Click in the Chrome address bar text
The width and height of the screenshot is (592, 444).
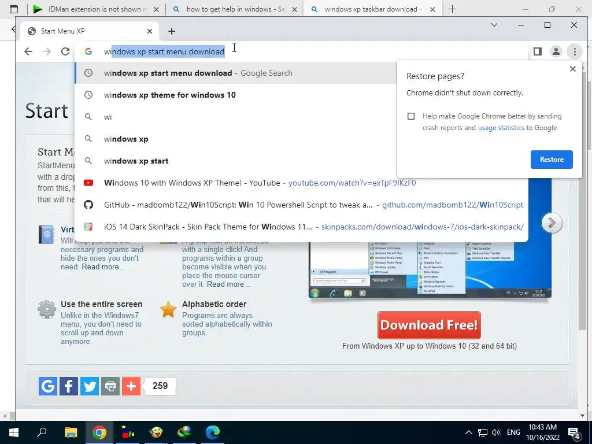click(164, 51)
